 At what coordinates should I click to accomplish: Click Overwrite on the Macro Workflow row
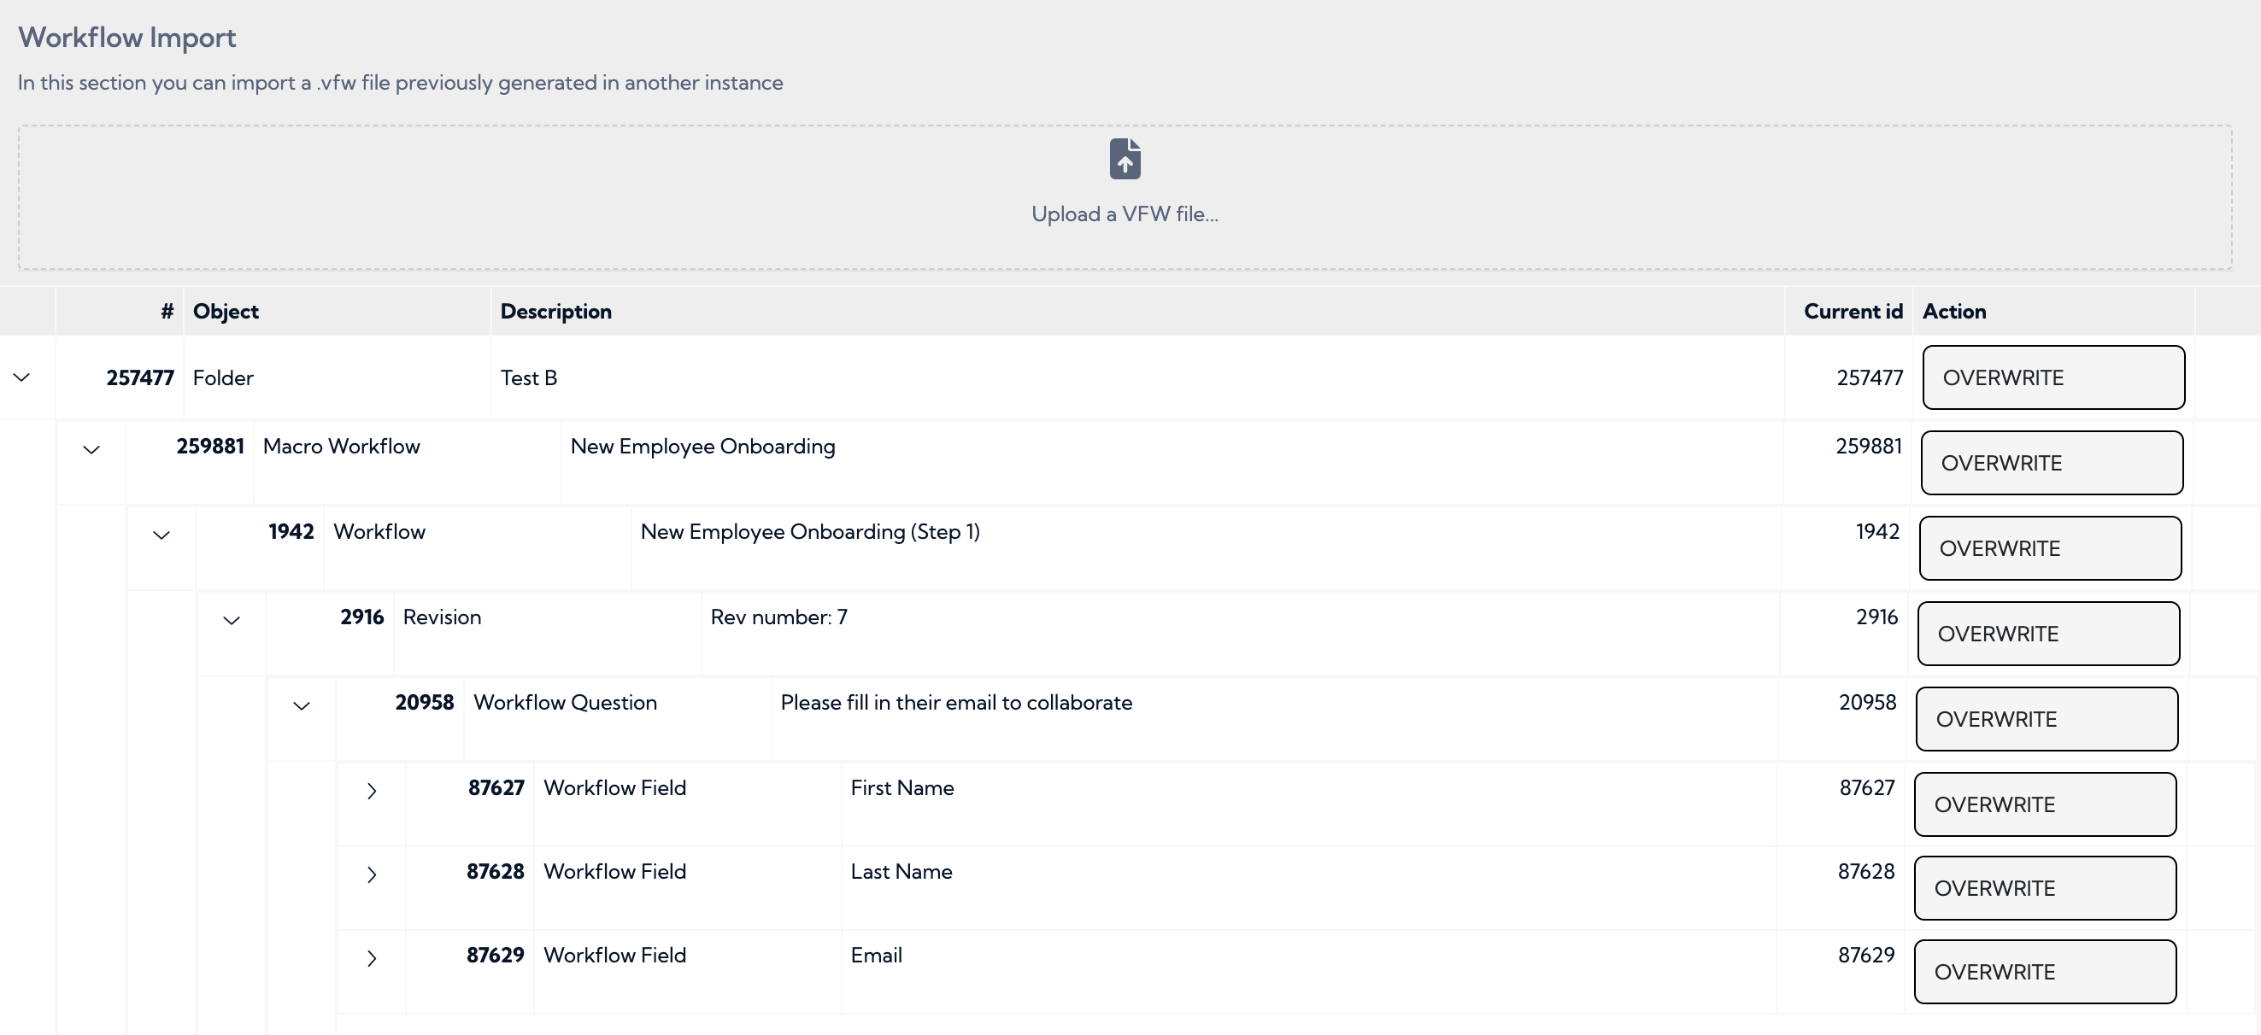coord(2052,463)
